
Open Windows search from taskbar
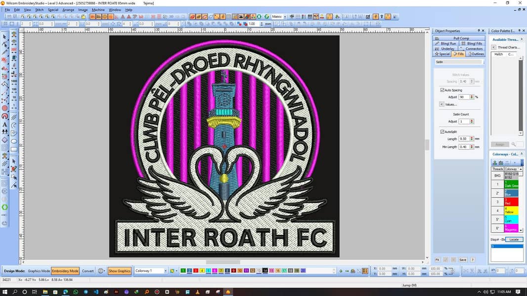15,292
